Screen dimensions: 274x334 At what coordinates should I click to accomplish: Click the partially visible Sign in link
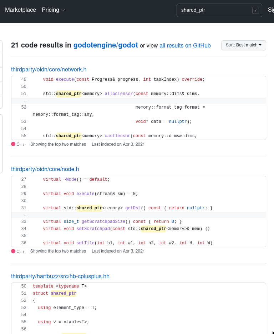point(271,10)
